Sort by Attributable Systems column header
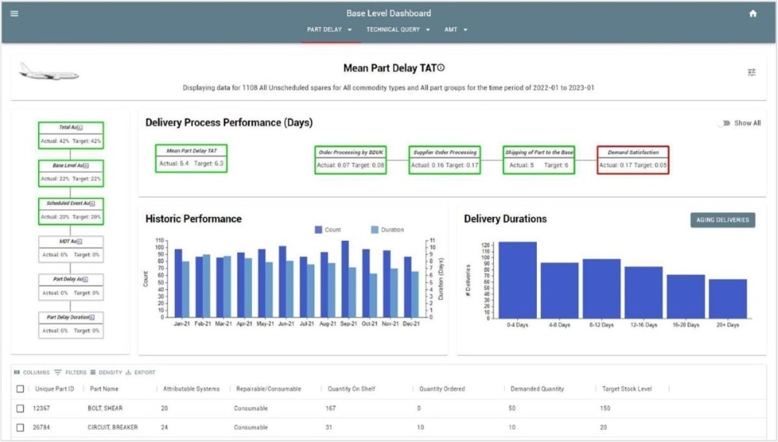778x442 pixels. pos(191,389)
